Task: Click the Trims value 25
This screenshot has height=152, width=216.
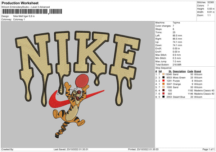Action: (174, 32)
